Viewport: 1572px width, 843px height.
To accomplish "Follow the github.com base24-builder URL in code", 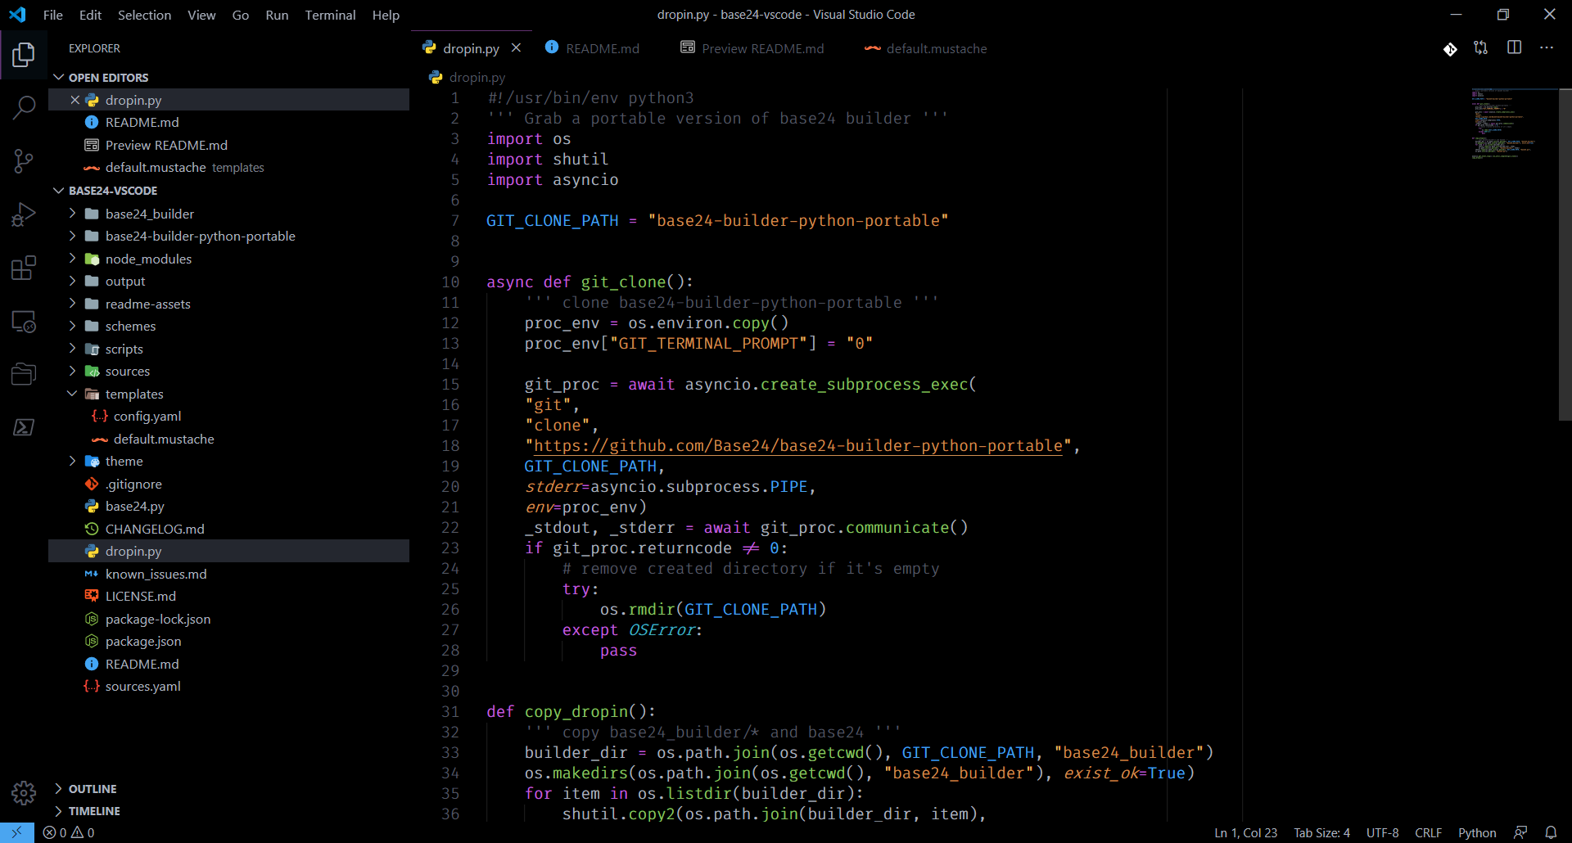I will point(798,446).
